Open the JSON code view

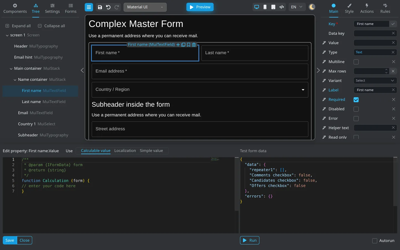[282, 7]
